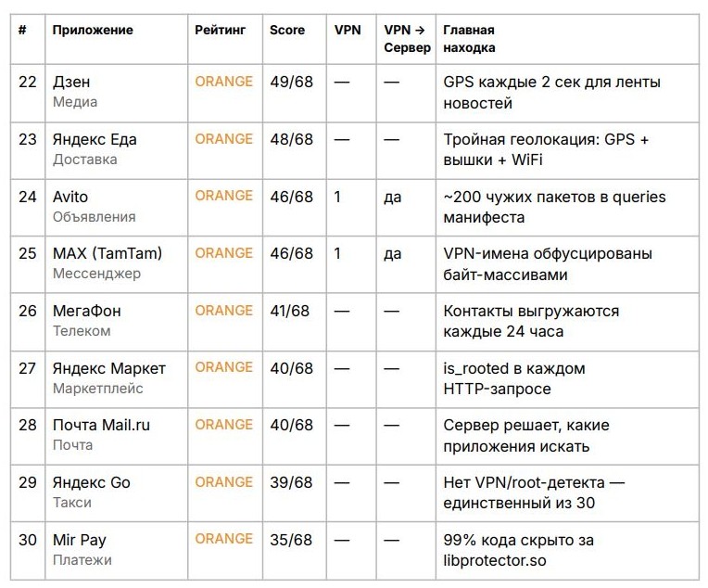Click the "Avito" app name
Screen dimensions: 708x588
[x=70, y=197]
